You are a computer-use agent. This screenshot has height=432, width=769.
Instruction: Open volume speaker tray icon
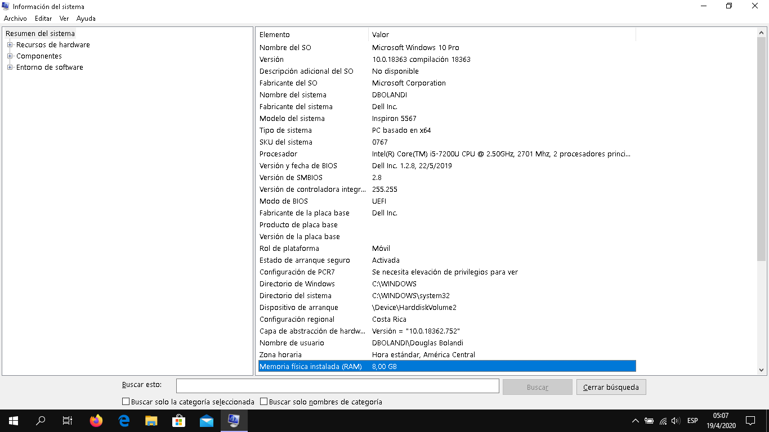click(676, 420)
